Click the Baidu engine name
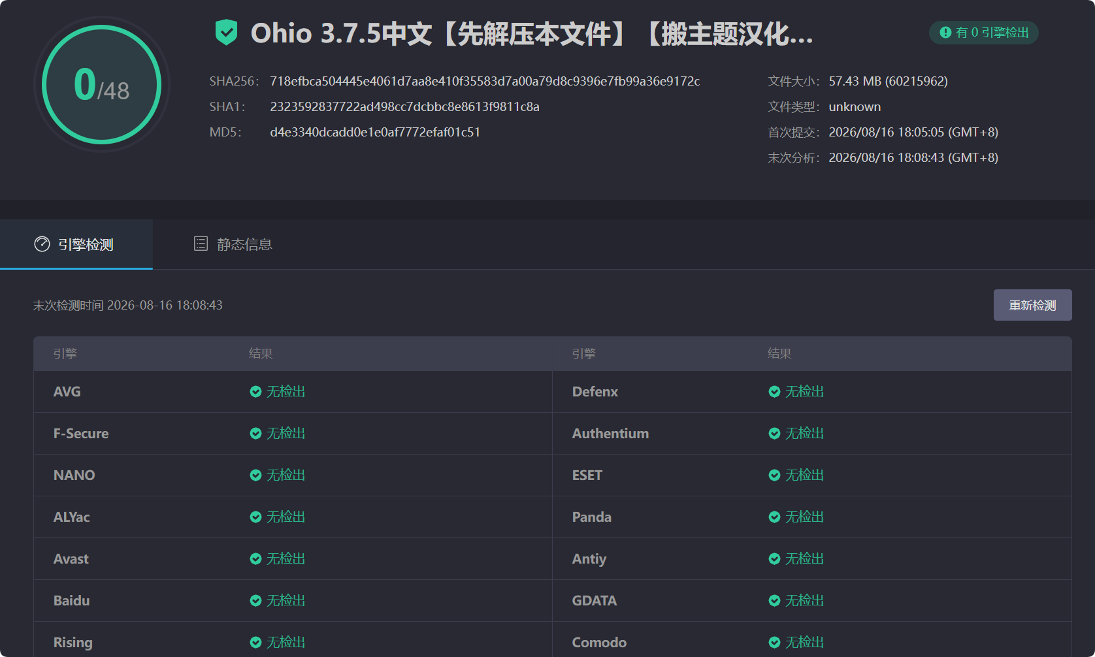Viewport: 1095px width, 657px height. 72,600
